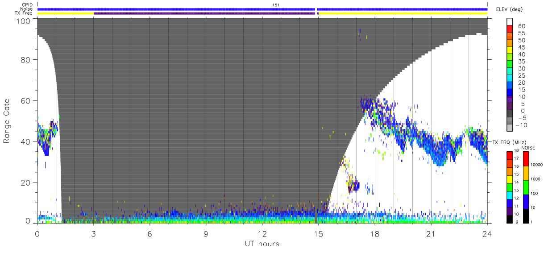
Task: Select the UT hours tick 24
Action: click(487, 234)
